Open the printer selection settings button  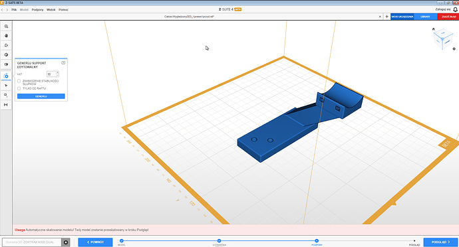click(x=66, y=242)
